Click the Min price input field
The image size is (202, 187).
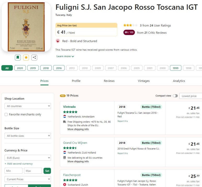(13, 171)
